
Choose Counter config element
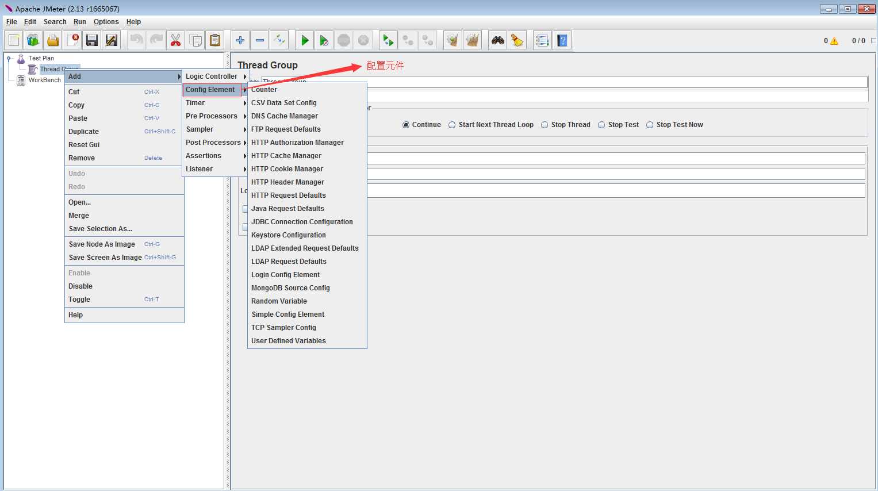[x=307, y=90]
